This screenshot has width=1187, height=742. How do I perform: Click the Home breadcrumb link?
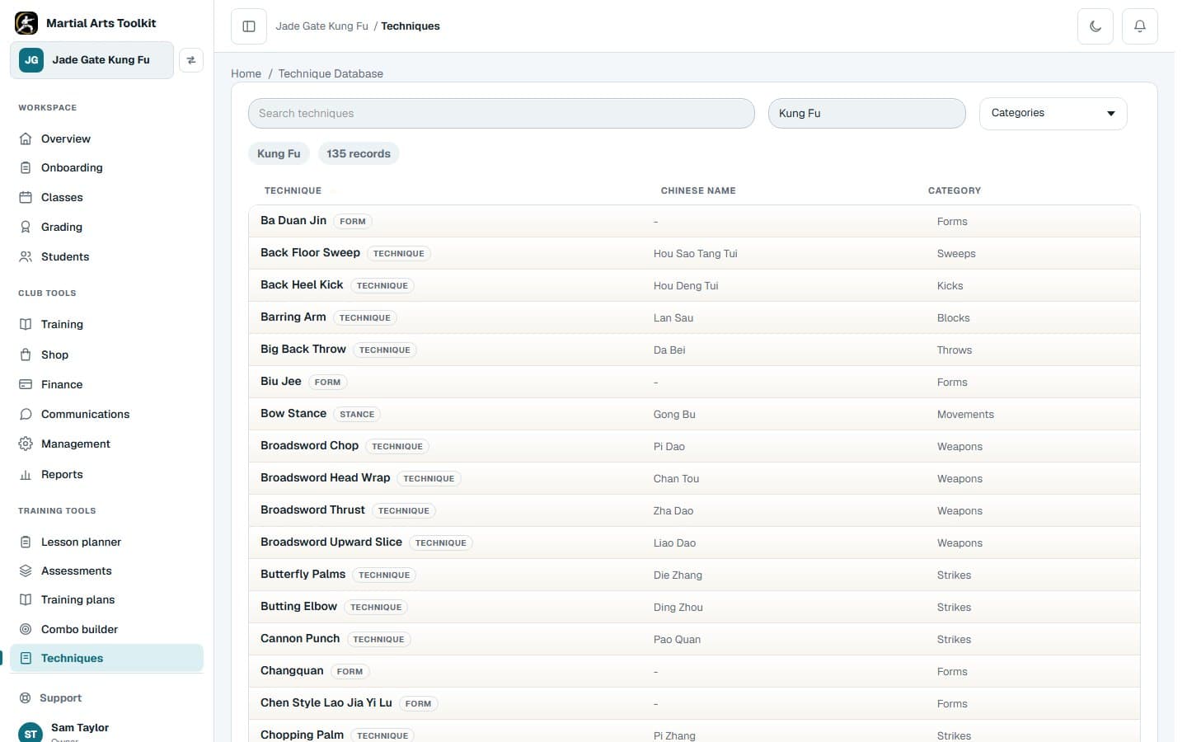[246, 73]
